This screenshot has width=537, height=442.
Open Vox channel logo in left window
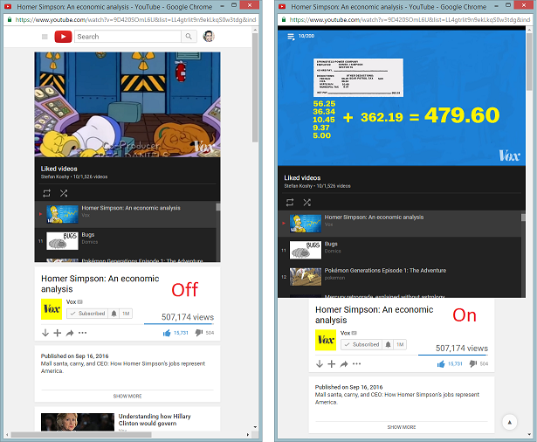(52, 309)
